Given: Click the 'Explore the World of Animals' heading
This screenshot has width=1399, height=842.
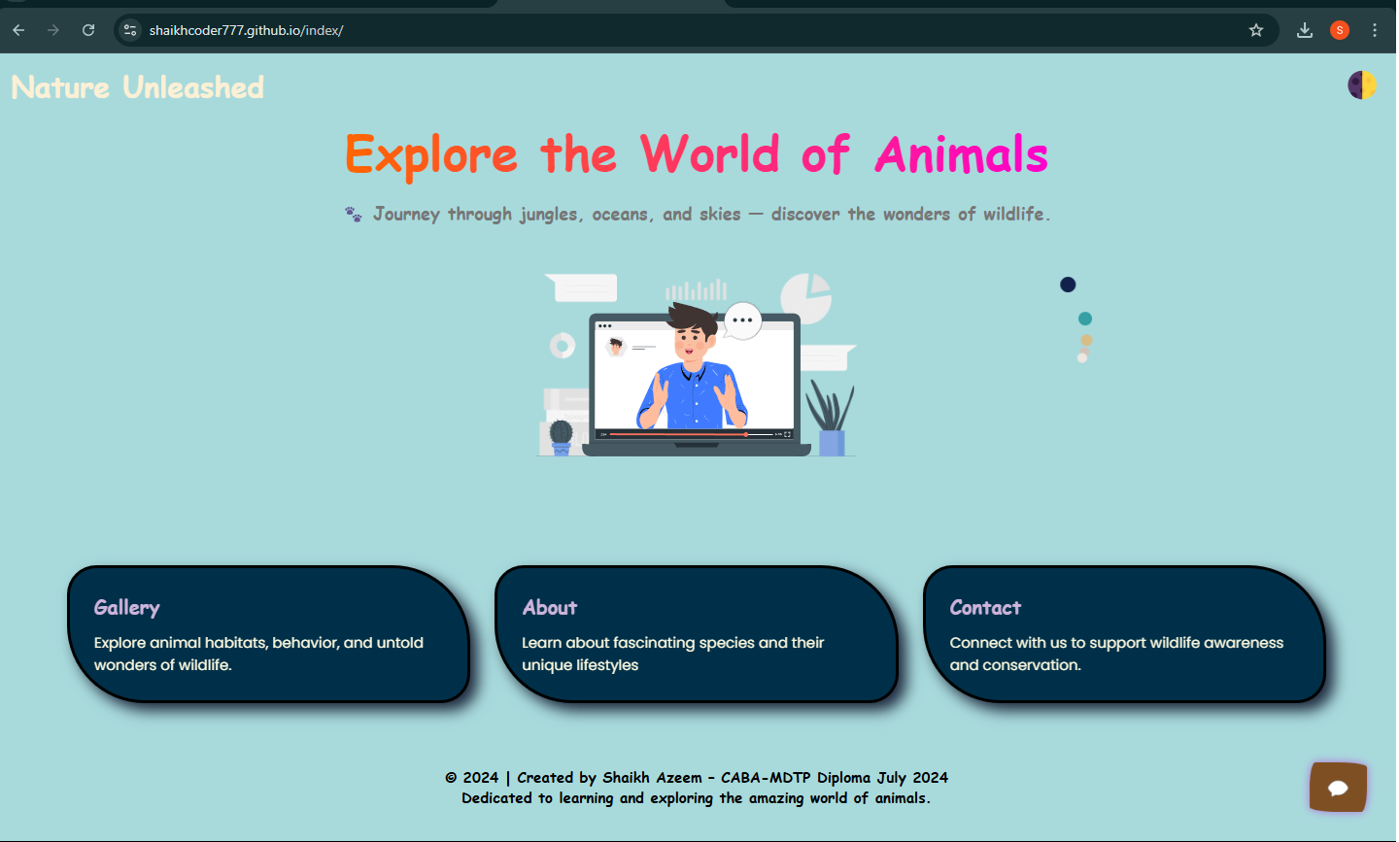Looking at the screenshot, I should 696,154.
